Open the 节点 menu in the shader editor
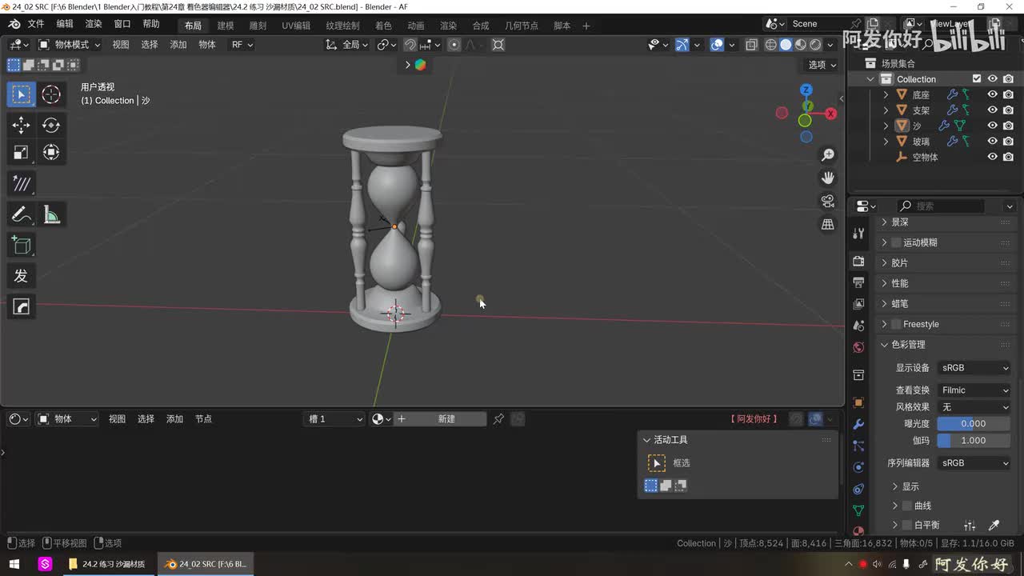The height and width of the screenshot is (576, 1024). click(x=203, y=419)
